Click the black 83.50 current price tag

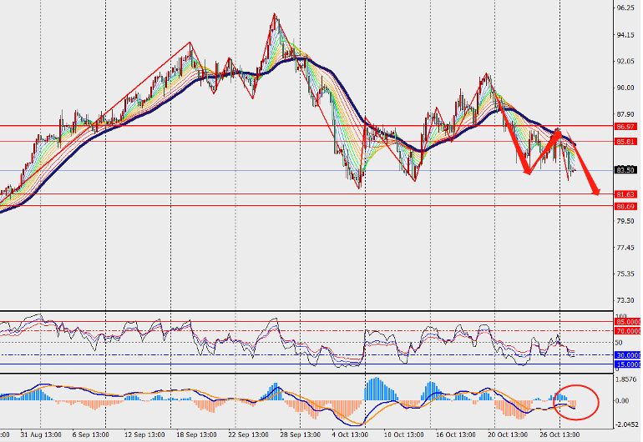pos(625,170)
